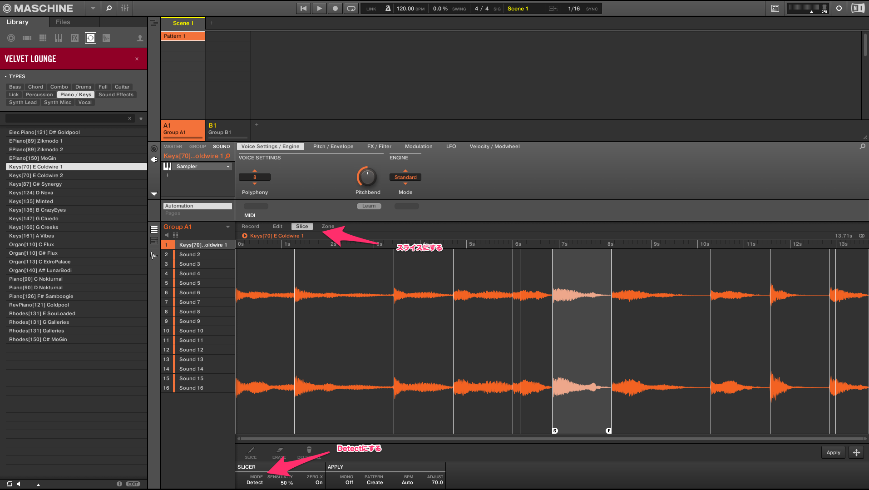869x490 pixels.
Task: Click the audio engine power icon
Action: (x=839, y=8)
